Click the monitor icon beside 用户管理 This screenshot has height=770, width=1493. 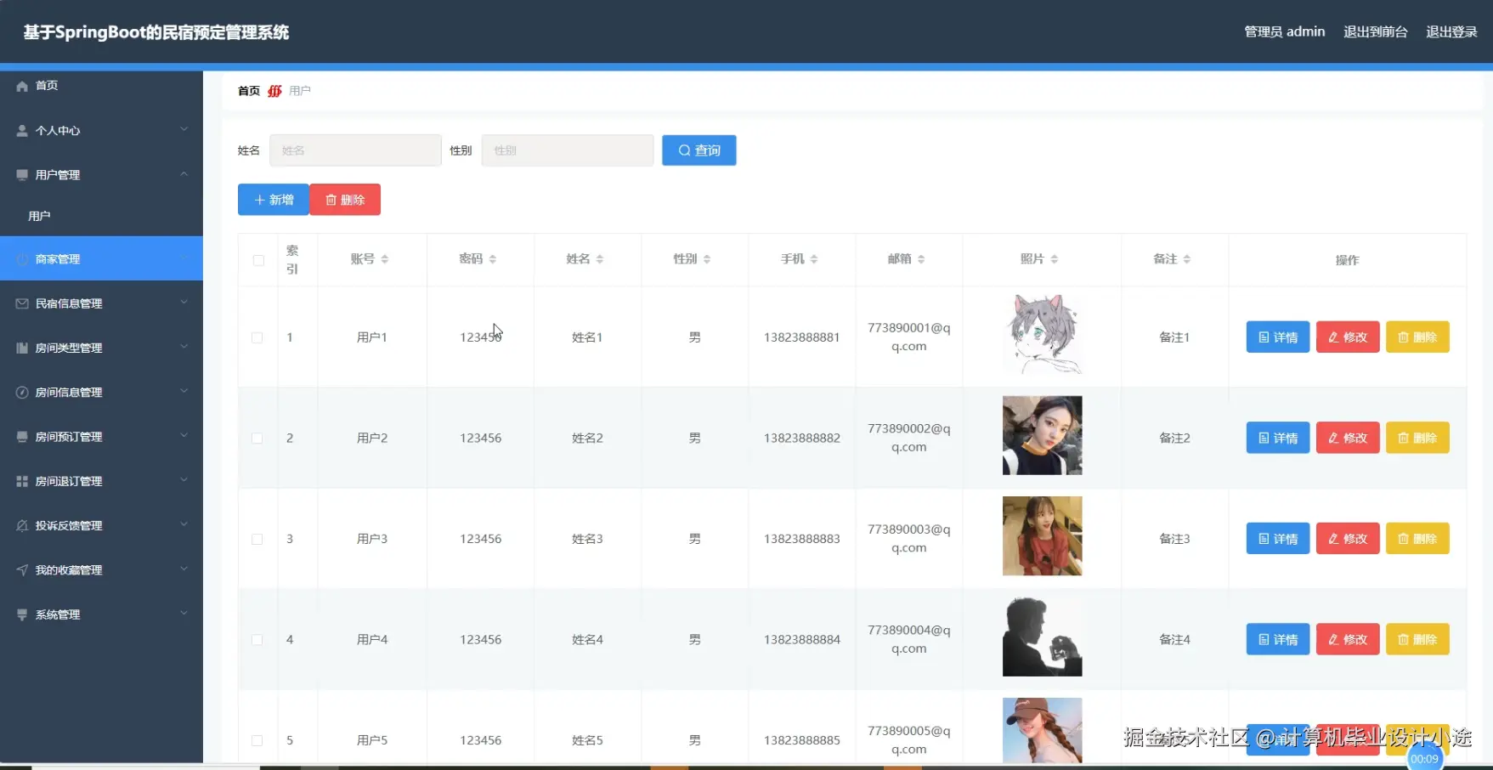[22, 175]
